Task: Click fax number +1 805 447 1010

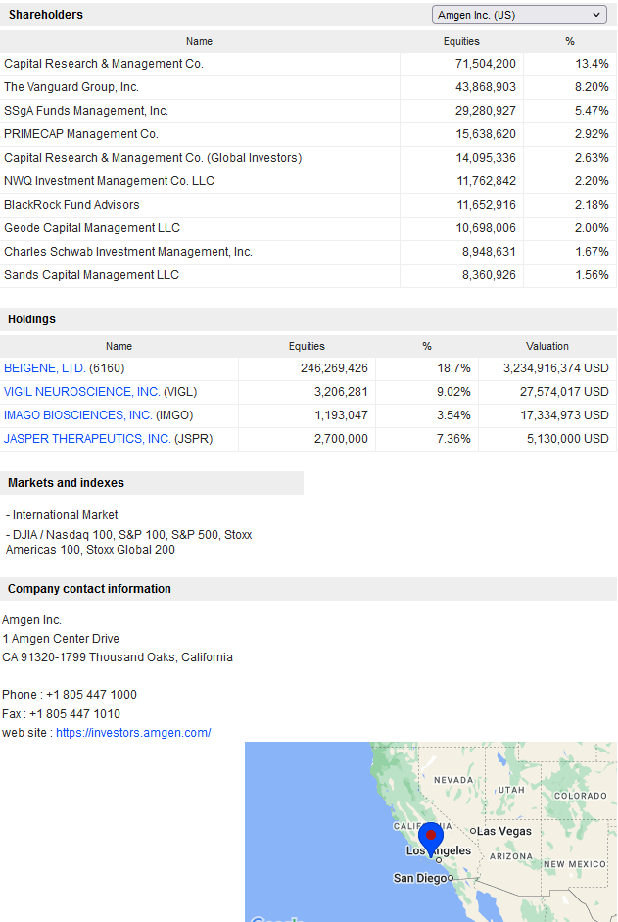Action: coord(74,714)
